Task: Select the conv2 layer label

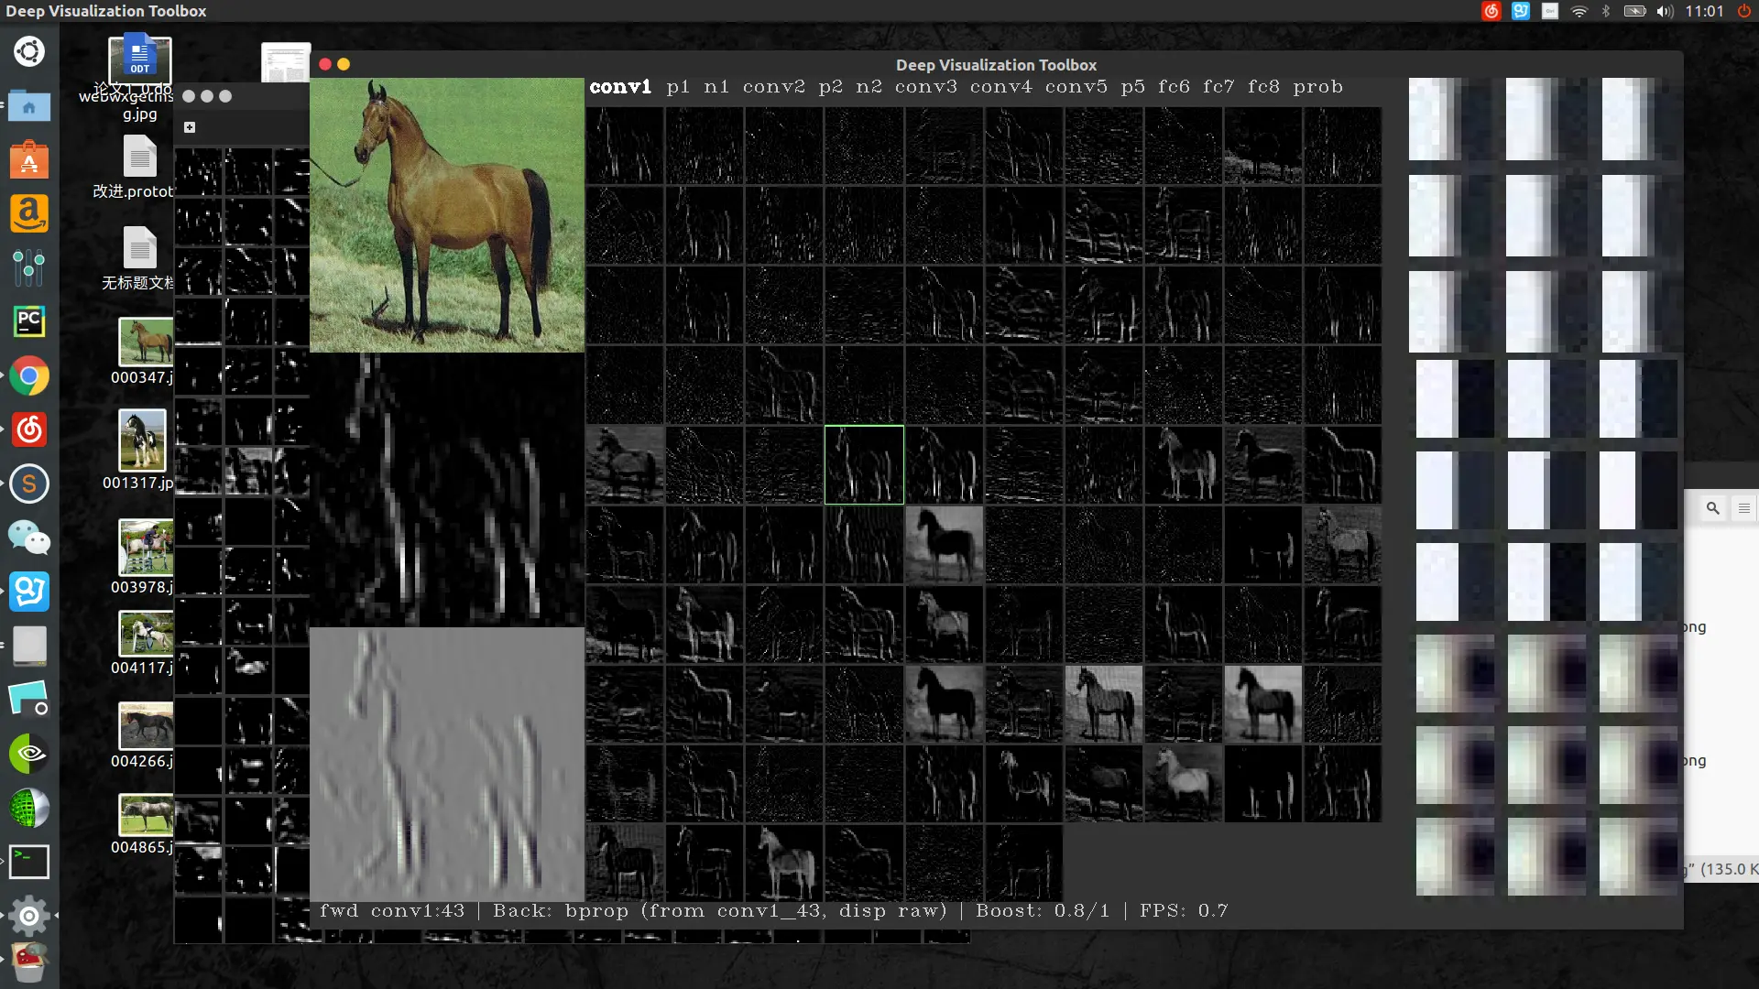Action: click(x=773, y=87)
